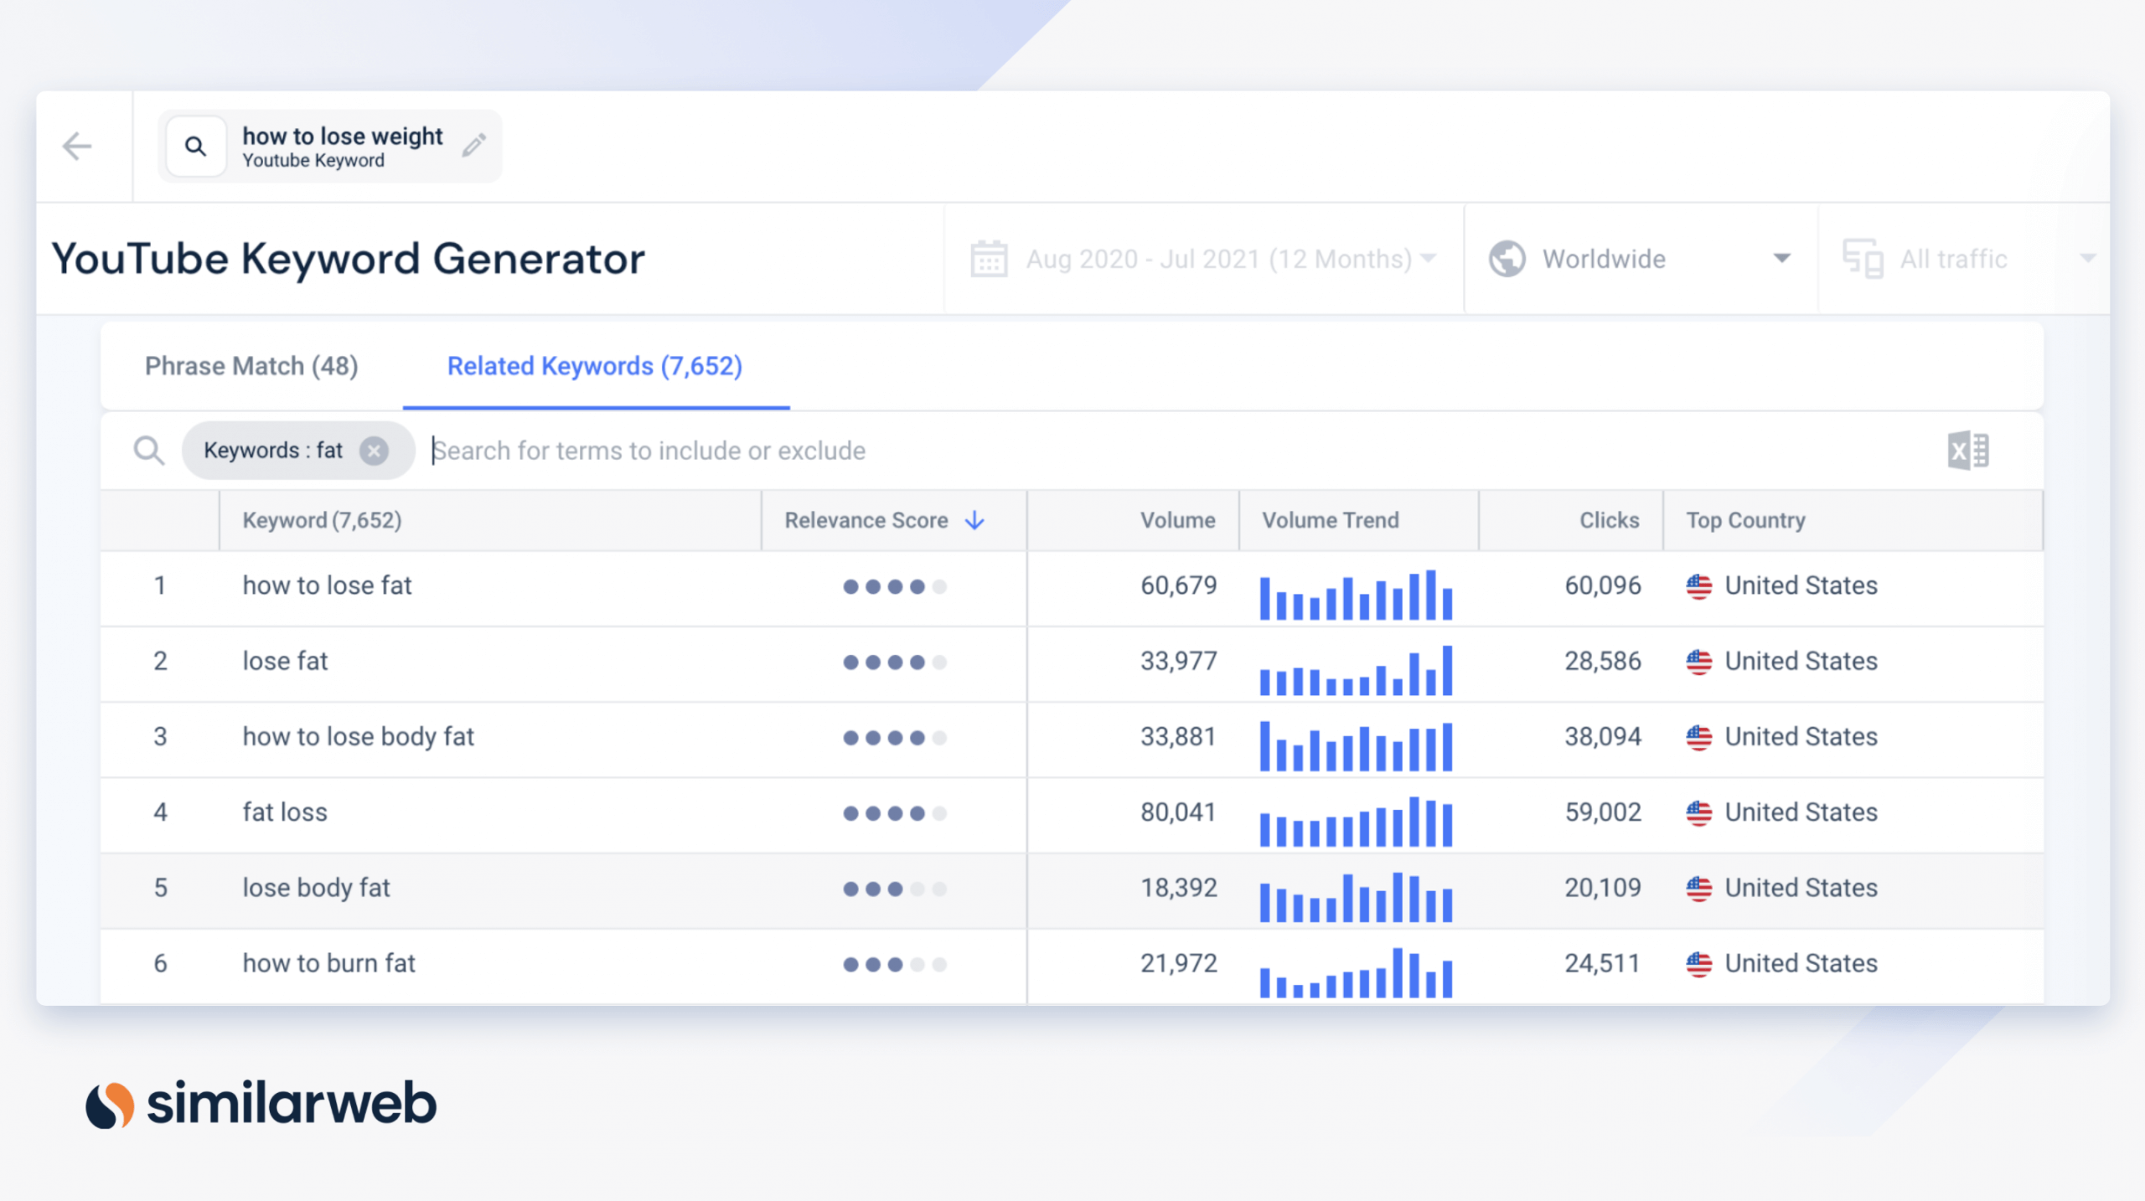Image resolution: width=2145 pixels, height=1201 pixels.
Task: Remove the 'Keywords : fat' filter chip
Action: [374, 451]
